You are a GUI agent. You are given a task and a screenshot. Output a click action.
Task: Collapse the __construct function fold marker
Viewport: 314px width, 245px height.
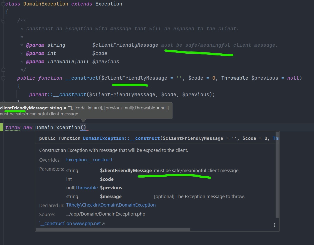click(3, 78)
